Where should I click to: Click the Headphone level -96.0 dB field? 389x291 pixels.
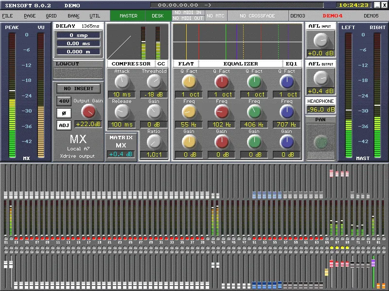point(321,110)
